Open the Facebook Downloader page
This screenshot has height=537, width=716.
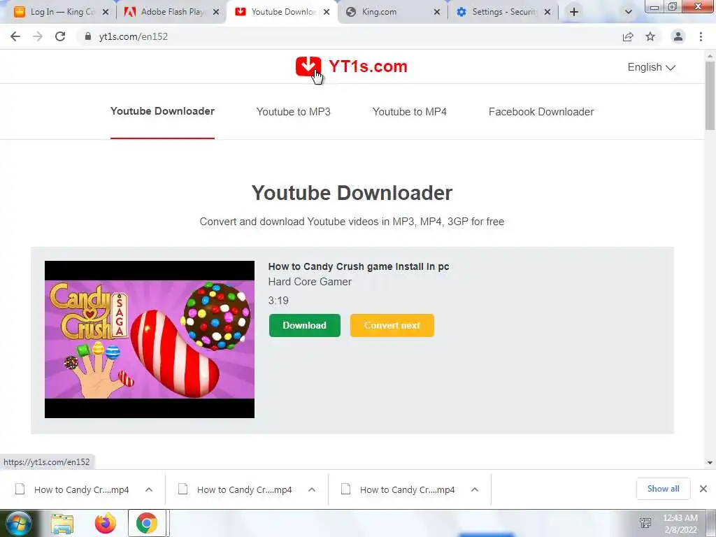coord(541,112)
